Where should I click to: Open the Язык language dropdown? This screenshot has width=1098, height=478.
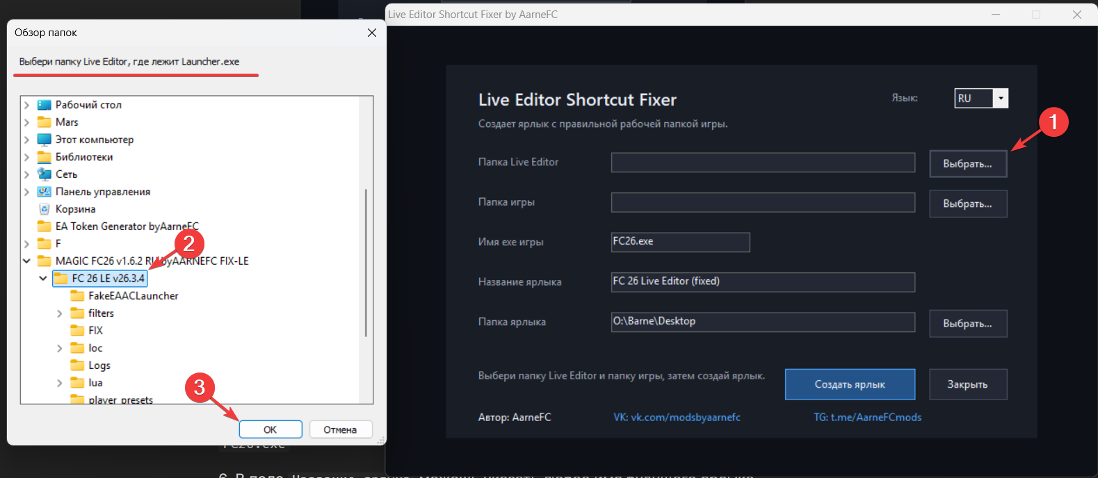1001,99
